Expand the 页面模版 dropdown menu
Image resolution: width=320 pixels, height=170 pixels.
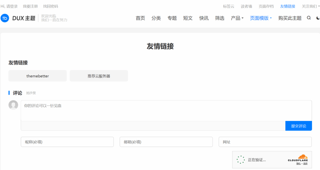coord(261,18)
